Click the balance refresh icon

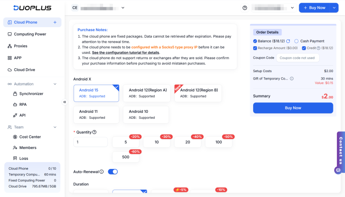pyautogui.click(x=288, y=41)
